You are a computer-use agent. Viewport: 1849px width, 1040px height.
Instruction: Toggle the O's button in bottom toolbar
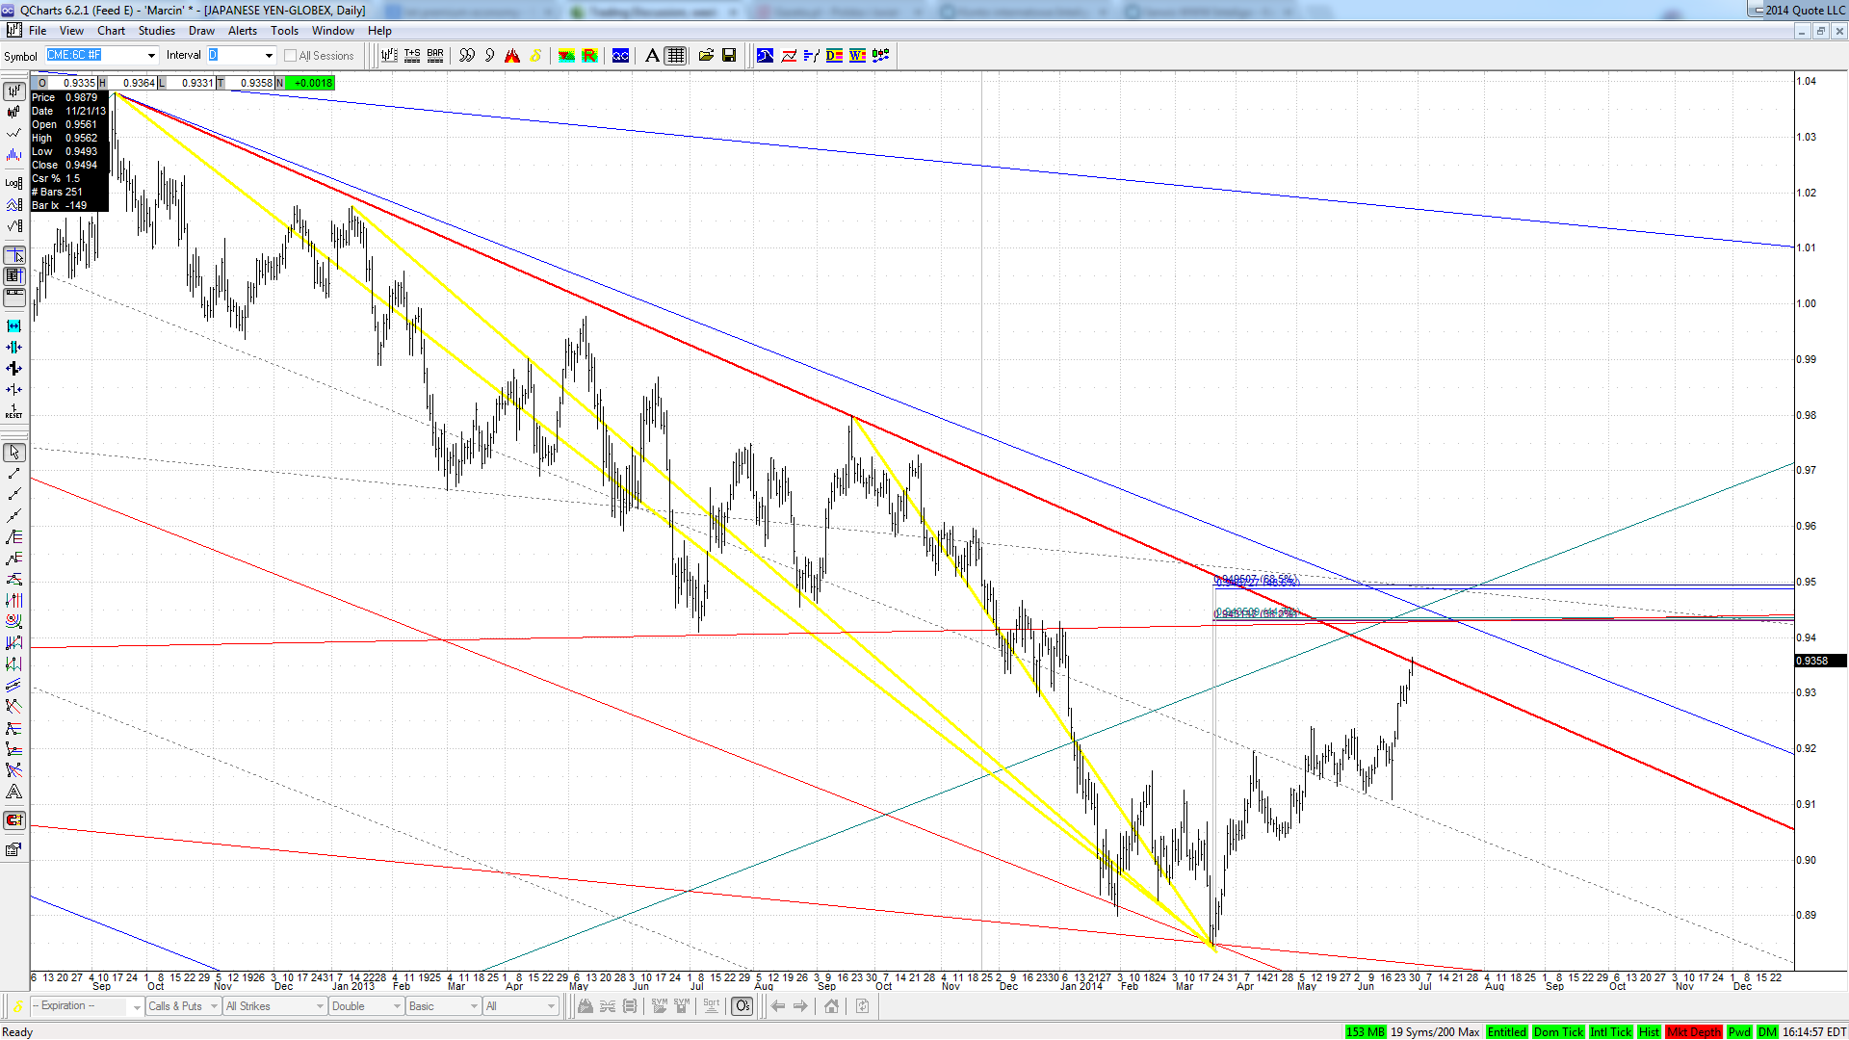742,1006
